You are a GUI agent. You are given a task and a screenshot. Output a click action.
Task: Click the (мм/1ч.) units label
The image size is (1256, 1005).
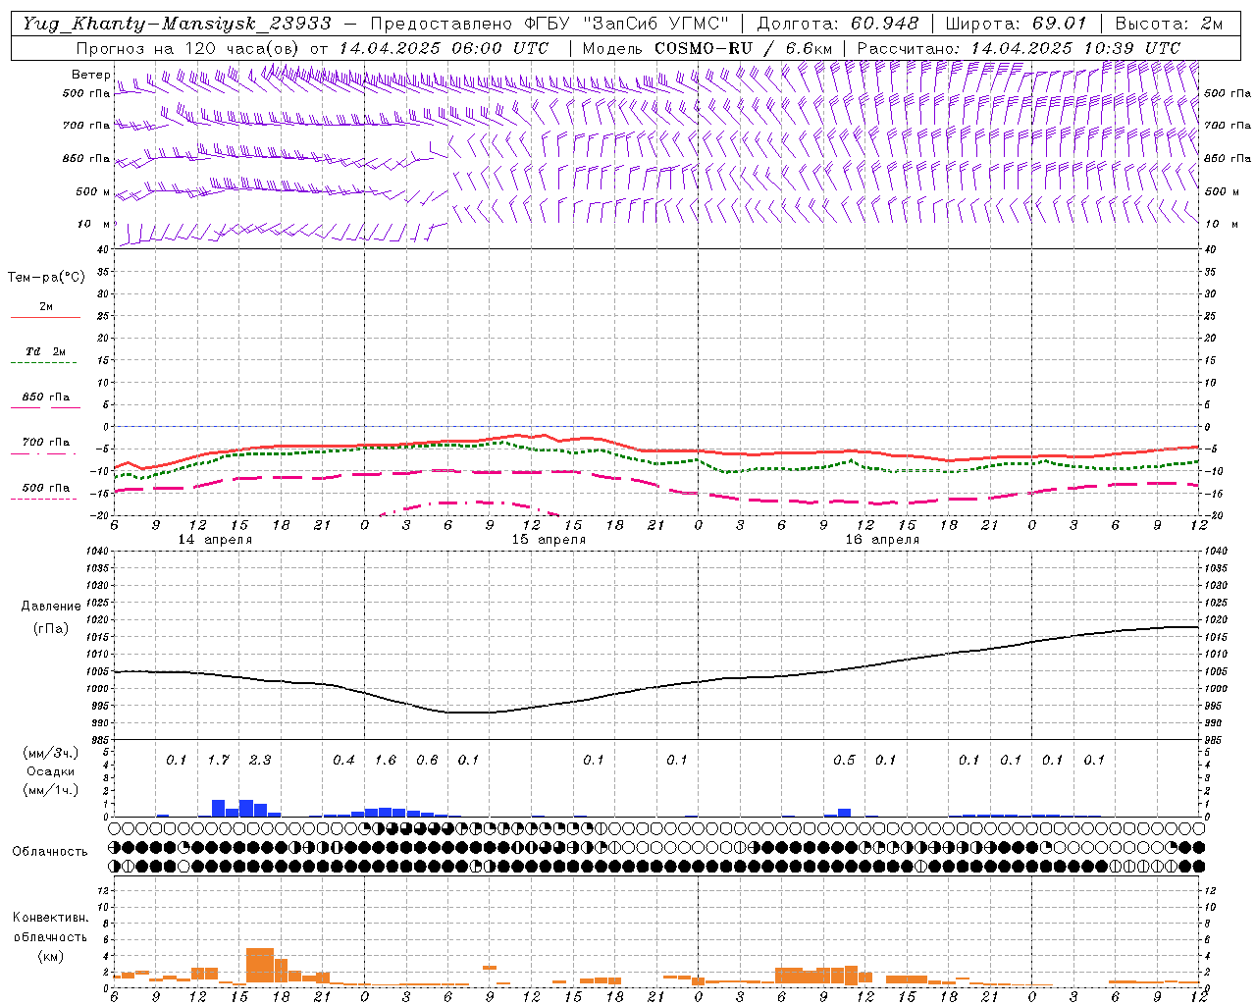coord(51,790)
